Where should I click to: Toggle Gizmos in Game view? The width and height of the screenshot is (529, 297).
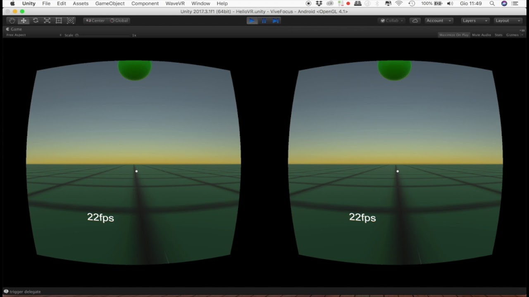[x=512, y=35]
